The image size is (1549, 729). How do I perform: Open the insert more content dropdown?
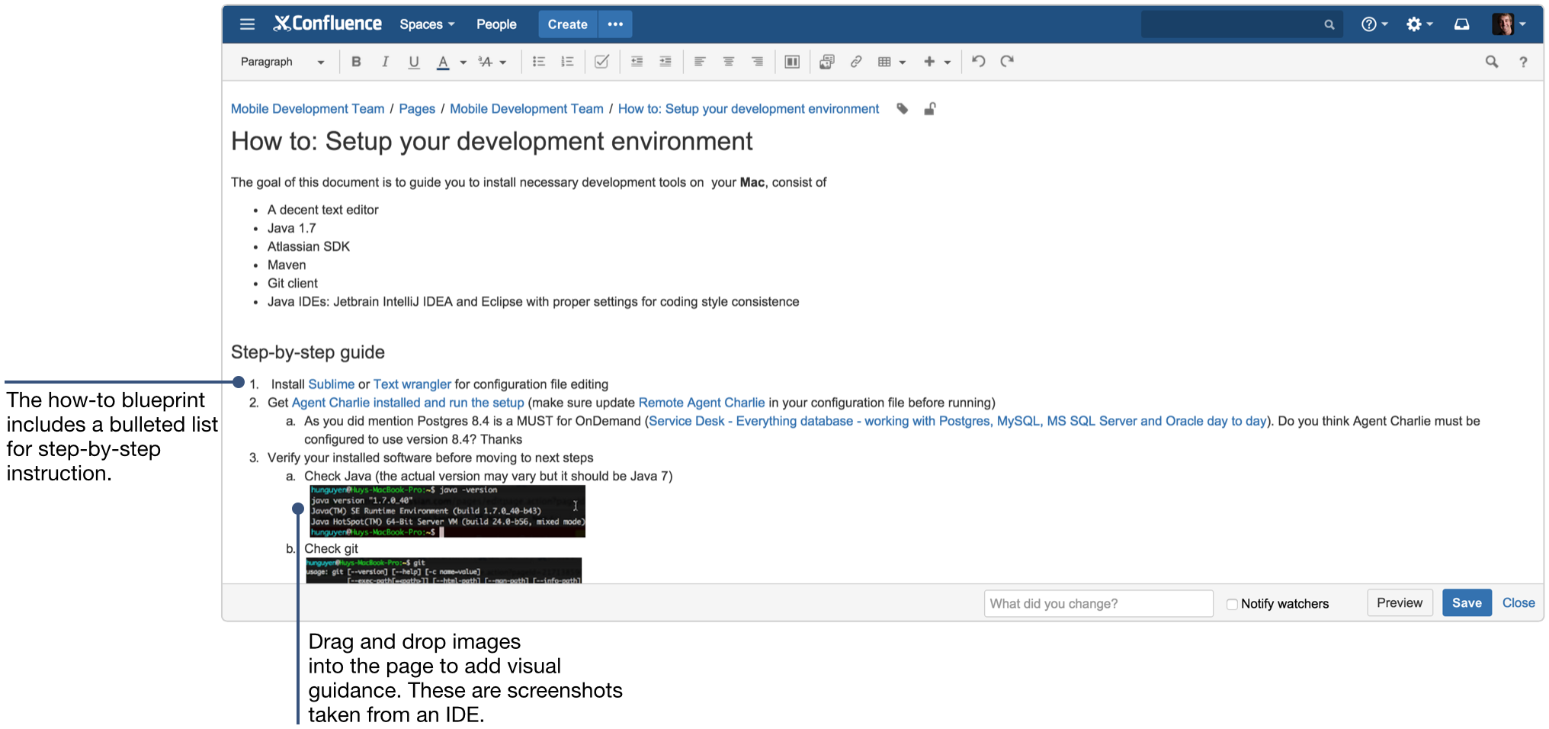pyautogui.click(x=937, y=62)
